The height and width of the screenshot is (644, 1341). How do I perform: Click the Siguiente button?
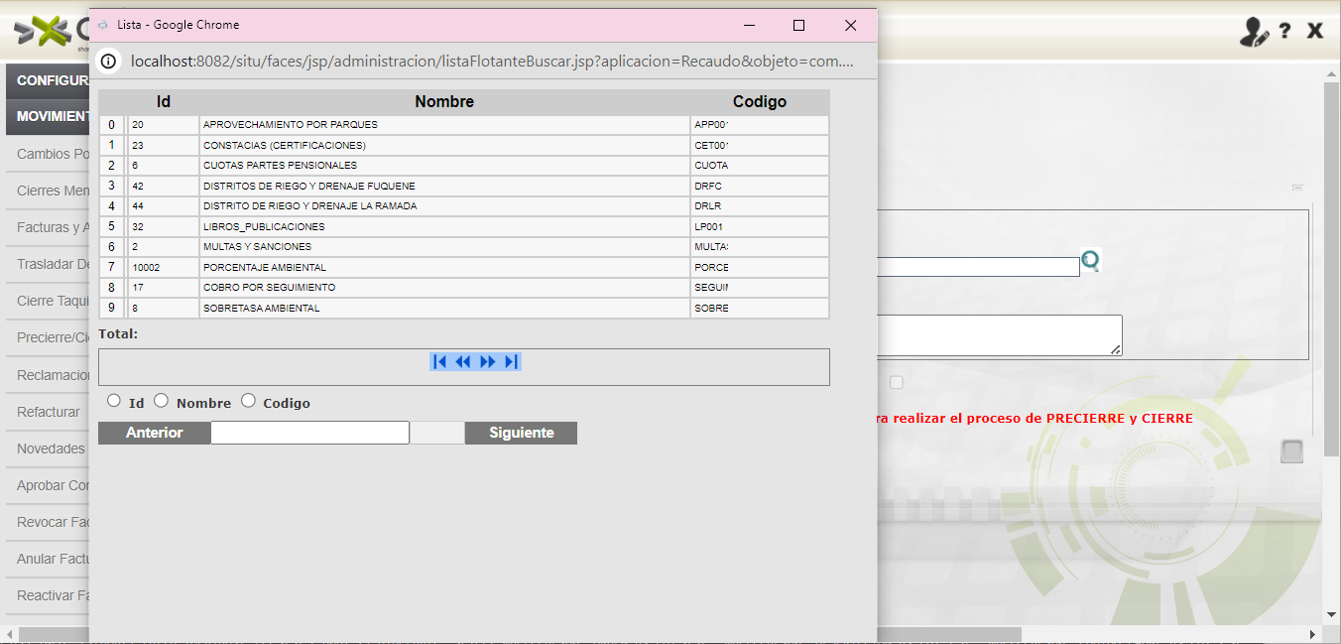[521, 433]
